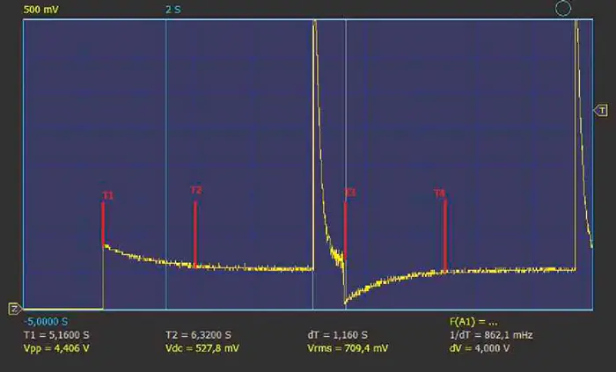Click the T2 = 6,3200 S readout
This screenshot has width=616, height=372.
[198, 335]
